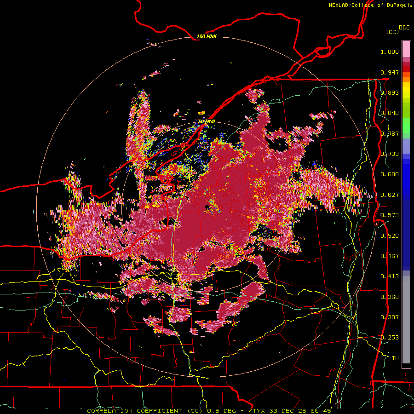Click the CORRELATION COEFFICIENT caption text
414x414 pixels.
(134, 411)
